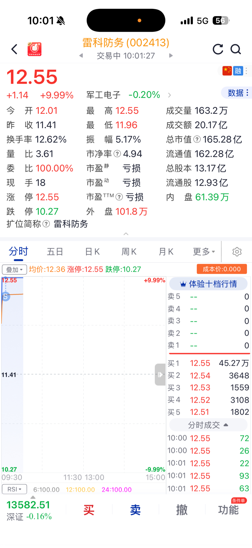This screenshot has height=548, width=252.
Task: Tap trade row with volume 22
Action: 208,463
